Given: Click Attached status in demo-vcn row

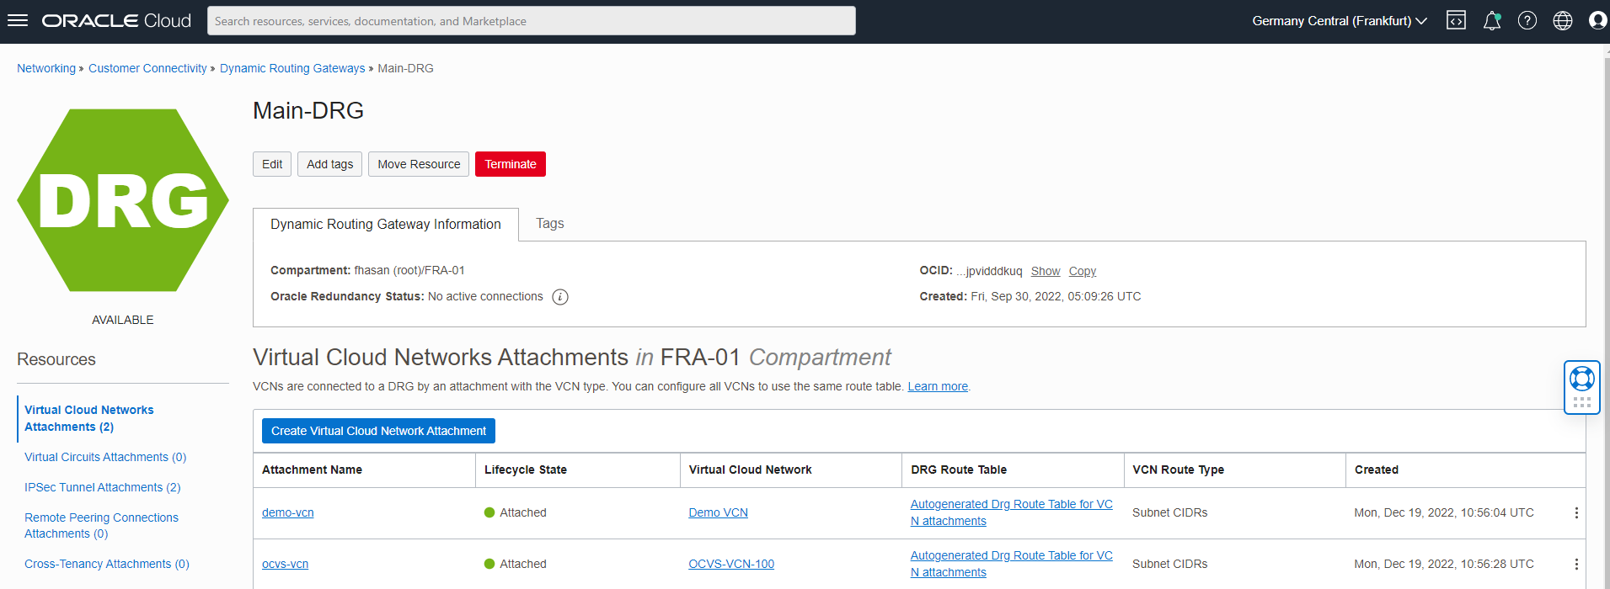Looking at the screenshot, I should pos(516,512).
